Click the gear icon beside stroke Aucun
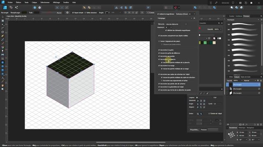Image resolution: width=263 pixels, height=147 pixels. [x=67, y=13]
